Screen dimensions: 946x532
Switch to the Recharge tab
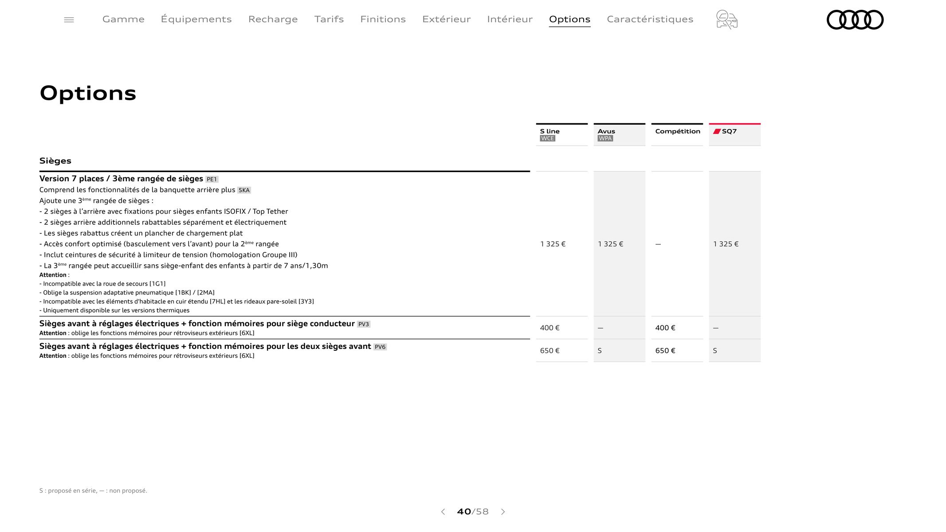[273, 19]
